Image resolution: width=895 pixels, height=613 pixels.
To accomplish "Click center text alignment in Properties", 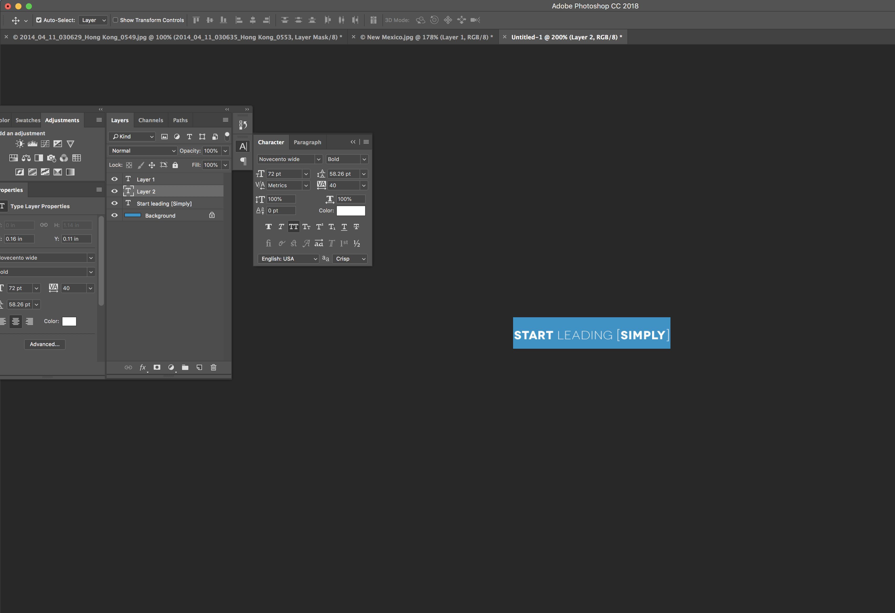I will (x=16, y=321).
